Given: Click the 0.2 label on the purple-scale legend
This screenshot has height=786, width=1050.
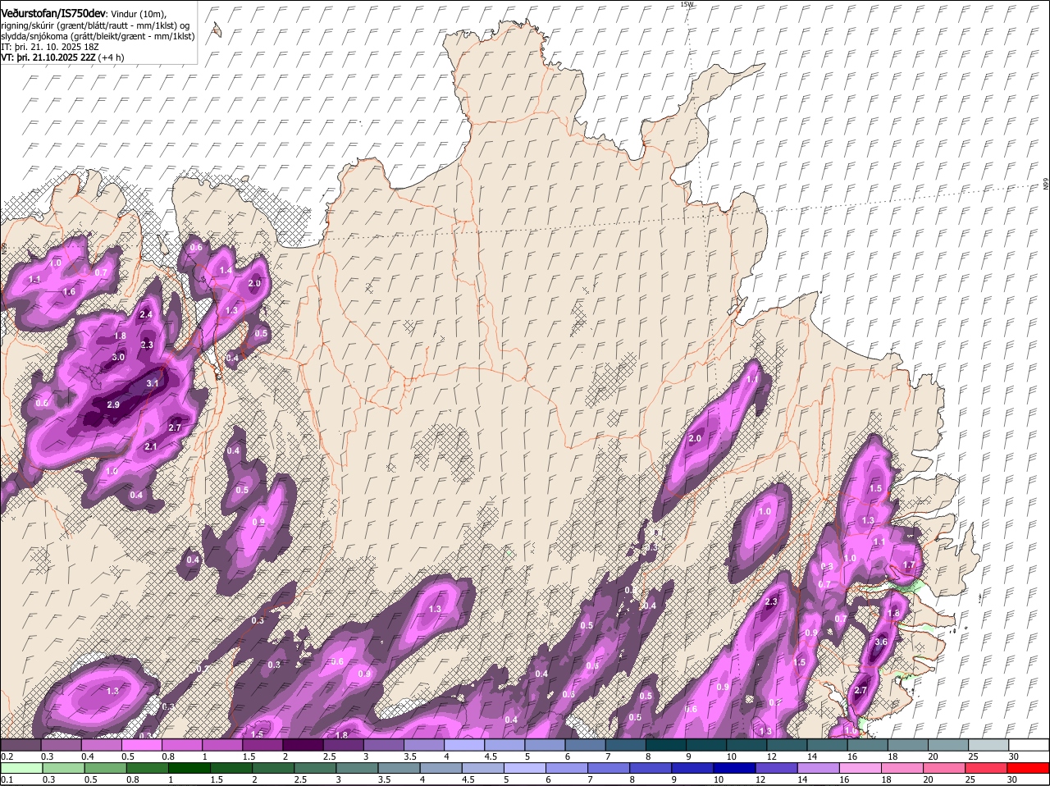Looking at the screenshot, I should pos(7,756).
